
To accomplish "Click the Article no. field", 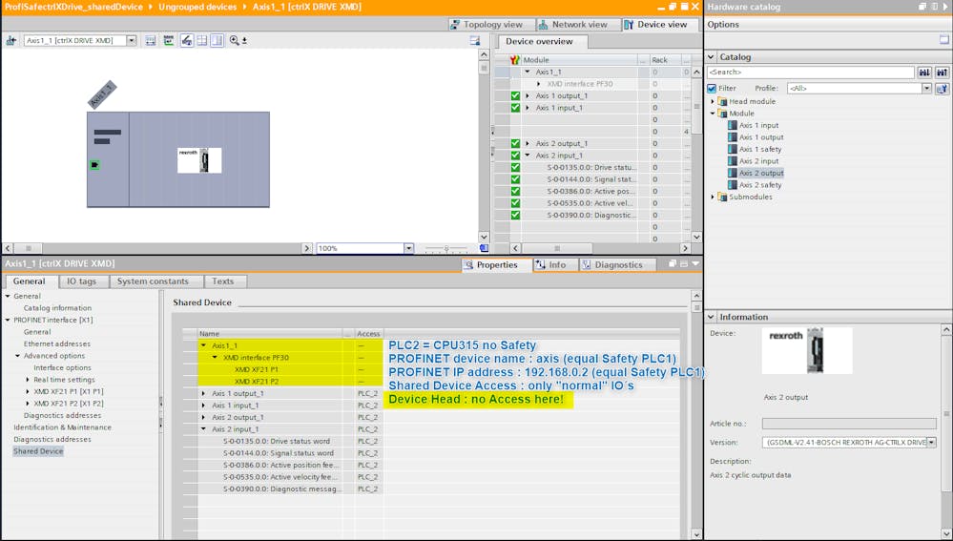I will [x=849, y=424].
